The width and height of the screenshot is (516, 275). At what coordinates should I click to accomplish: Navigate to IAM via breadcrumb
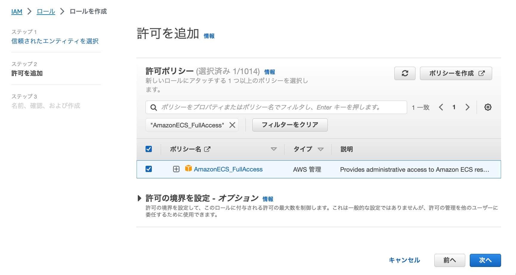[16, 11]
